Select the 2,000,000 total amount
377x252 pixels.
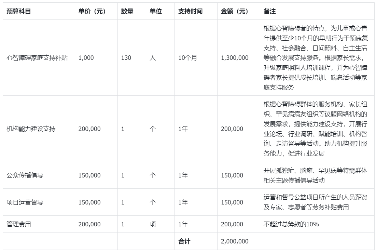[235, 241]
